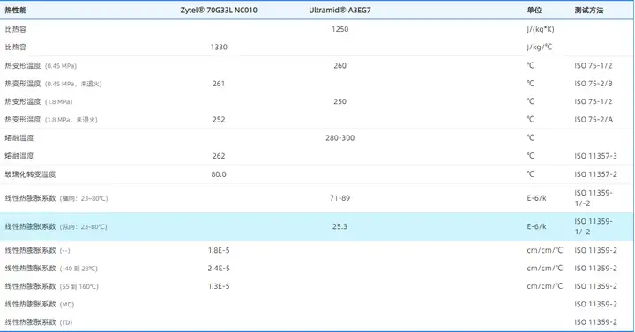Click the heat deflection value 252
Image resolution: width=635 pixels, height=332 pixels.
pyautogui.click(x=219, y=119)
